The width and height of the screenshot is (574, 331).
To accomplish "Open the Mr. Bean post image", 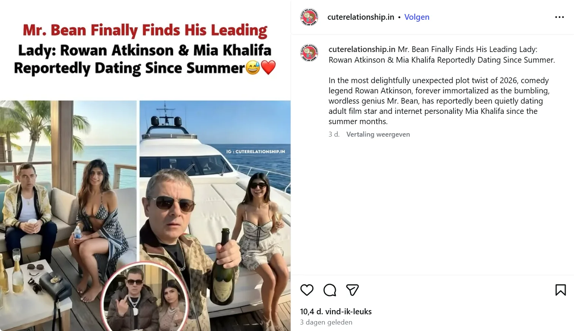I will [145, 171].
